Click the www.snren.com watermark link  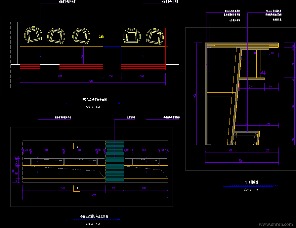click(275, 224)
